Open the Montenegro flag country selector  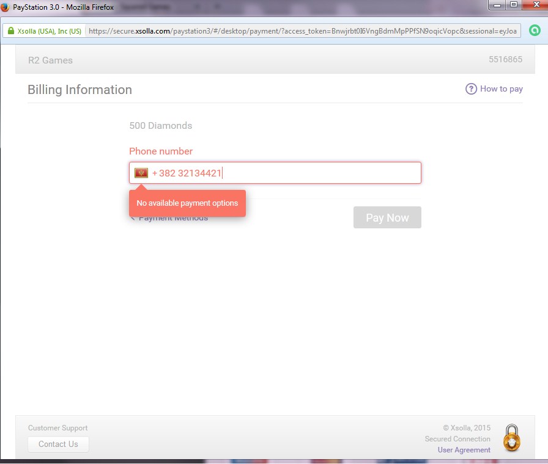pyautogui.click(x=141, y=173)
